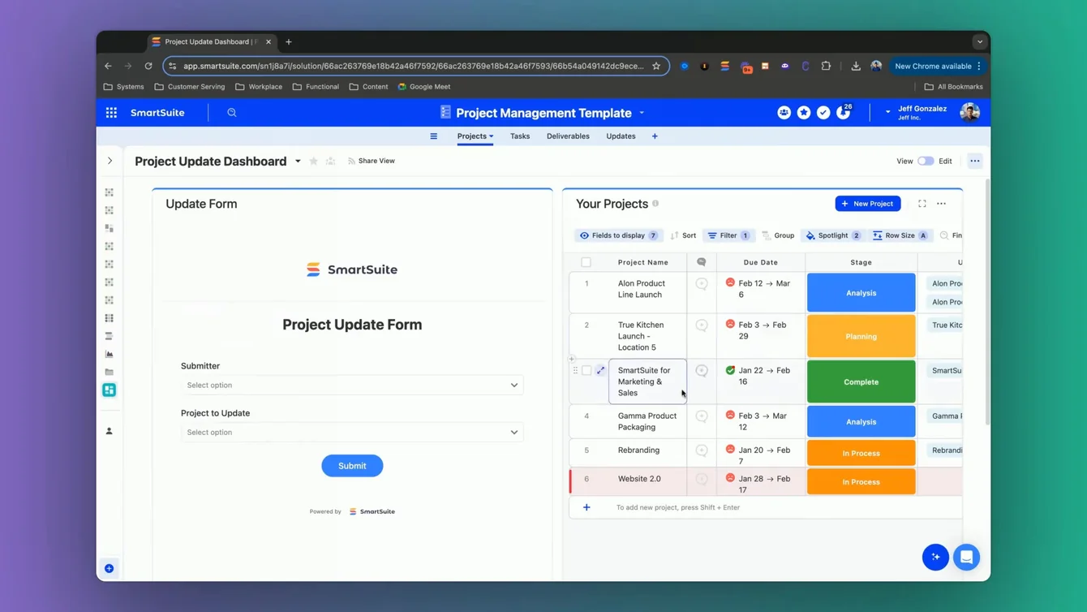Image resolution: width=1087 pixels, height=612 pixels.
Task: Open Chrome downloads icon
Action: coord(856,66)
